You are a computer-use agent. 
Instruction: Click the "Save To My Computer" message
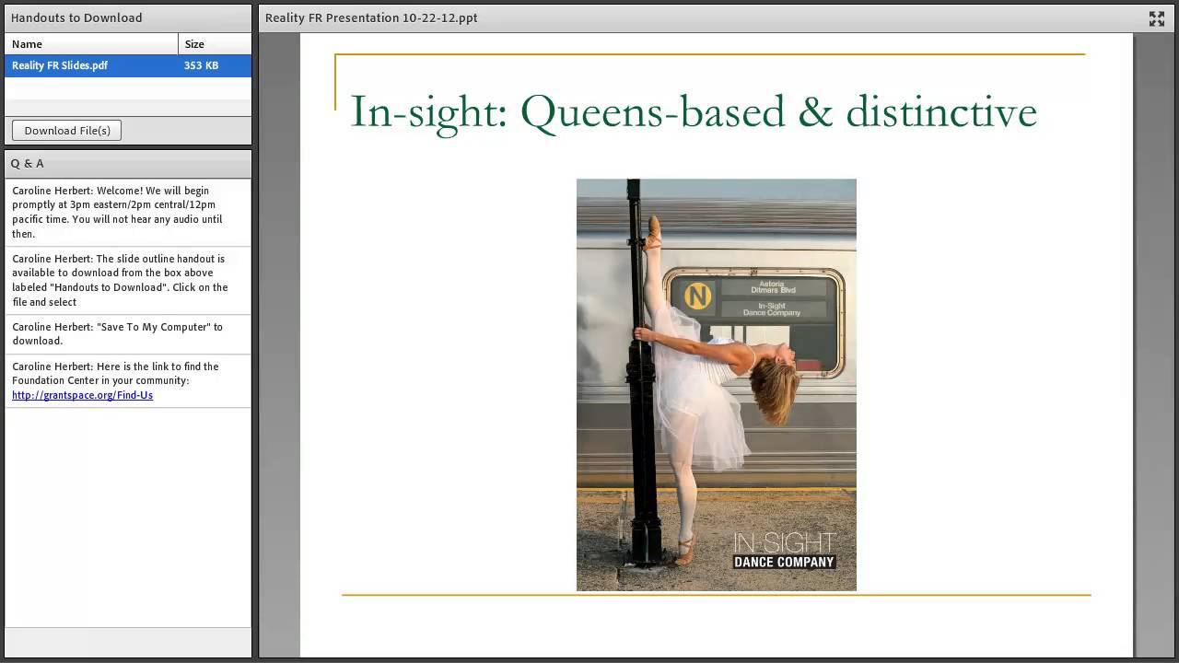pos(128,333)
